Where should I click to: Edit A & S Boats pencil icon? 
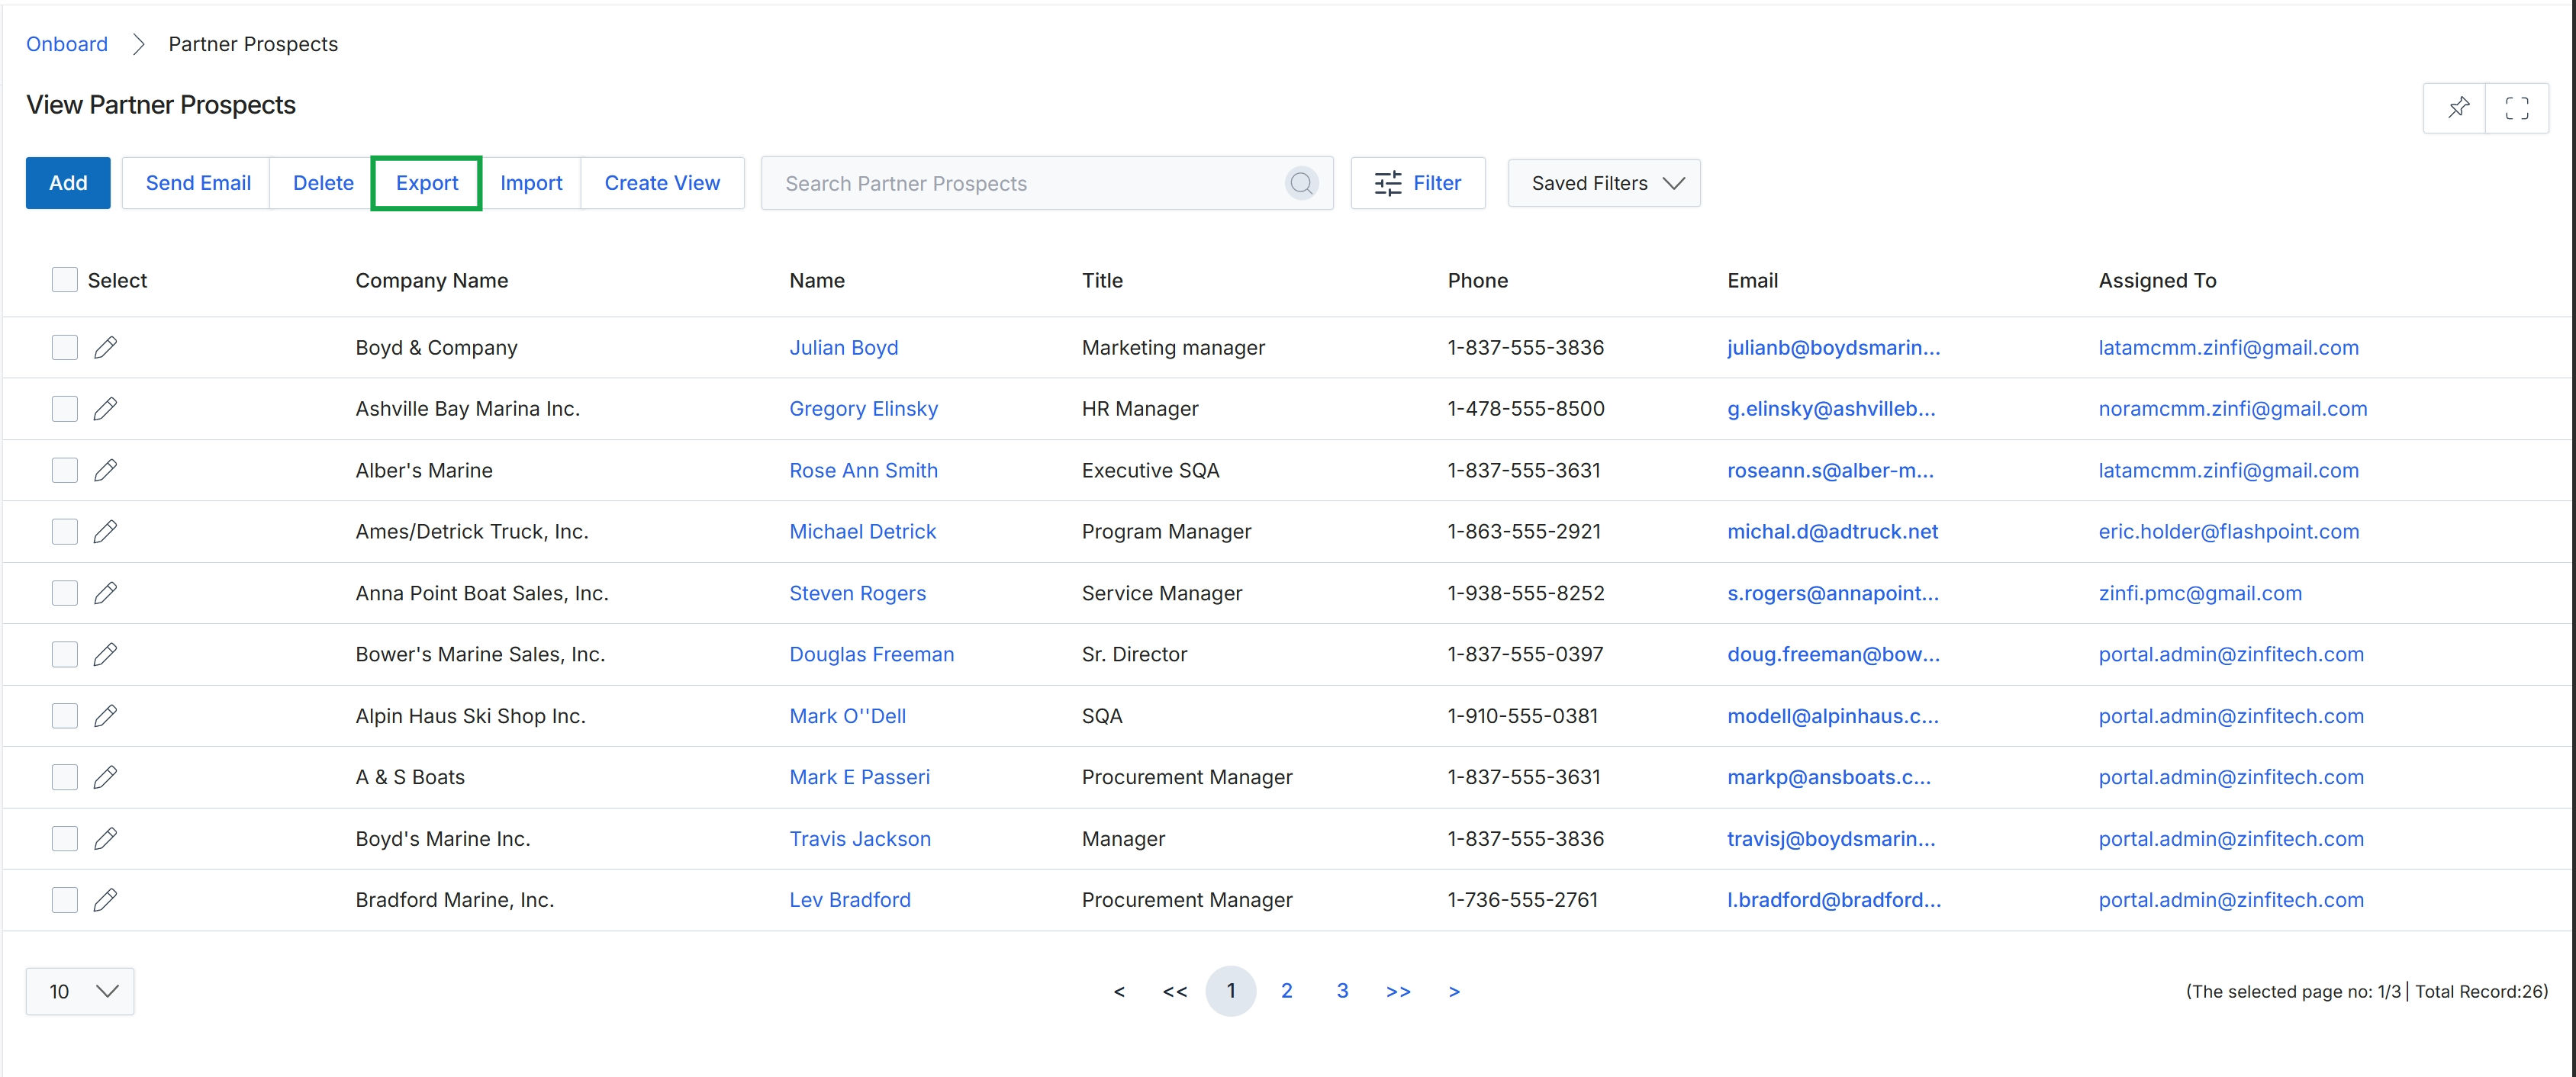[x=105, y=777]
